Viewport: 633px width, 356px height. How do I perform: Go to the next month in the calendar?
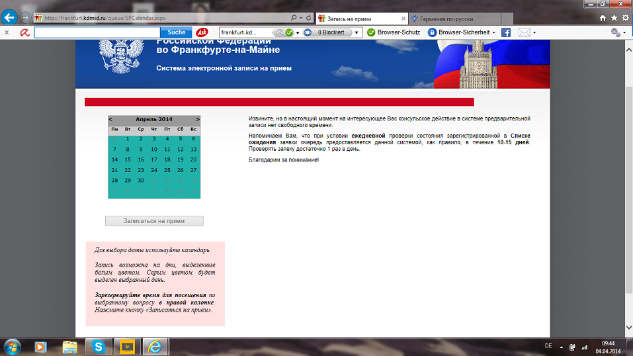[197, 119]
